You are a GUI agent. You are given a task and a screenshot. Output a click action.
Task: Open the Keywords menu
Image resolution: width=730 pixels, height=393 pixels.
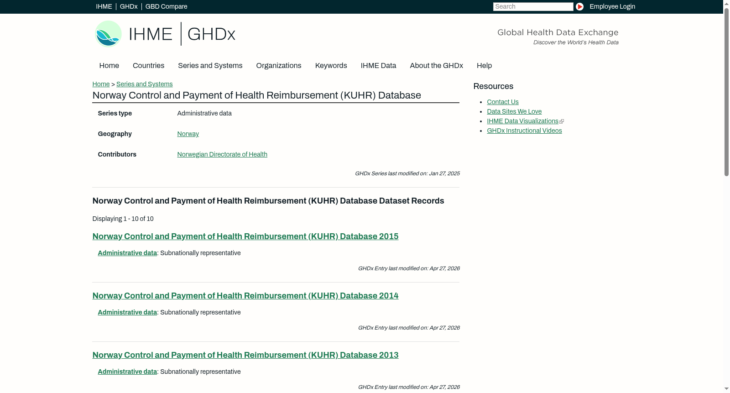pos(331,66)
